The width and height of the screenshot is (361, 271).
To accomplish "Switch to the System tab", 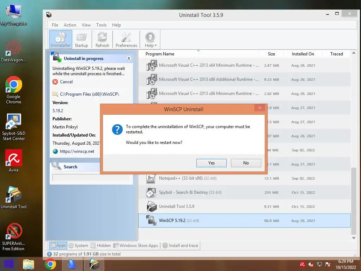I will point(78,246).
